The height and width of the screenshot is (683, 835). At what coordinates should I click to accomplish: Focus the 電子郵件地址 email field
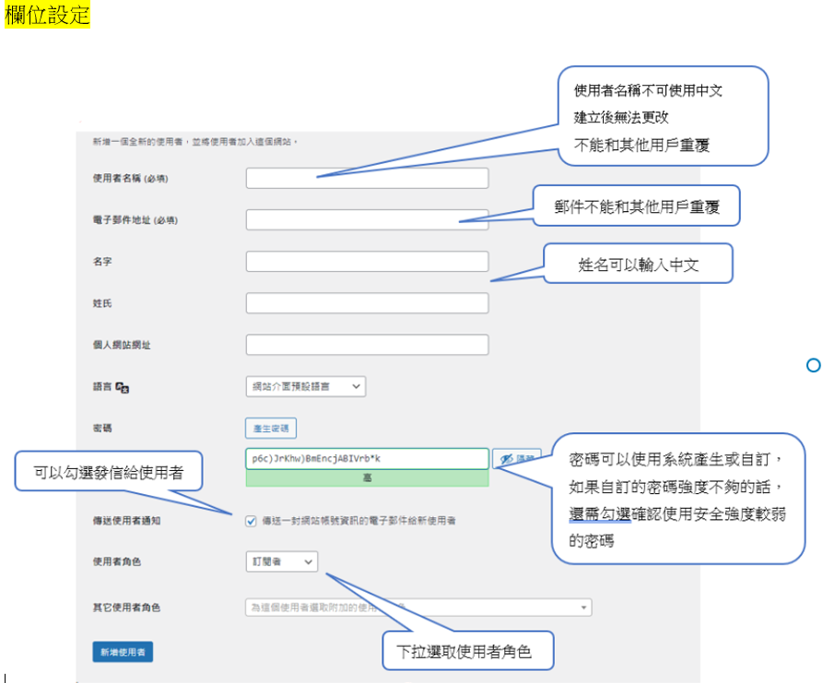tap(367, 220)
